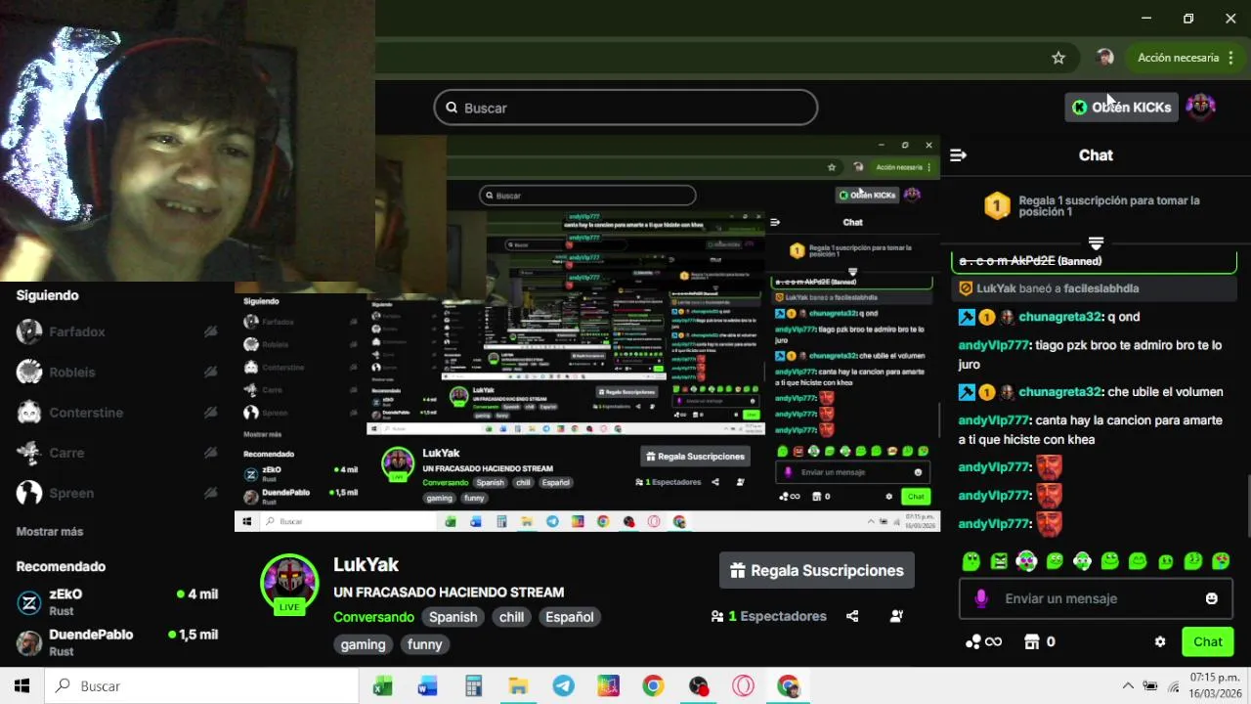This screenshot has height=704, width=1251.
Task: Select the Español tag
Action: pyautogui.click(x=570, y=617)
